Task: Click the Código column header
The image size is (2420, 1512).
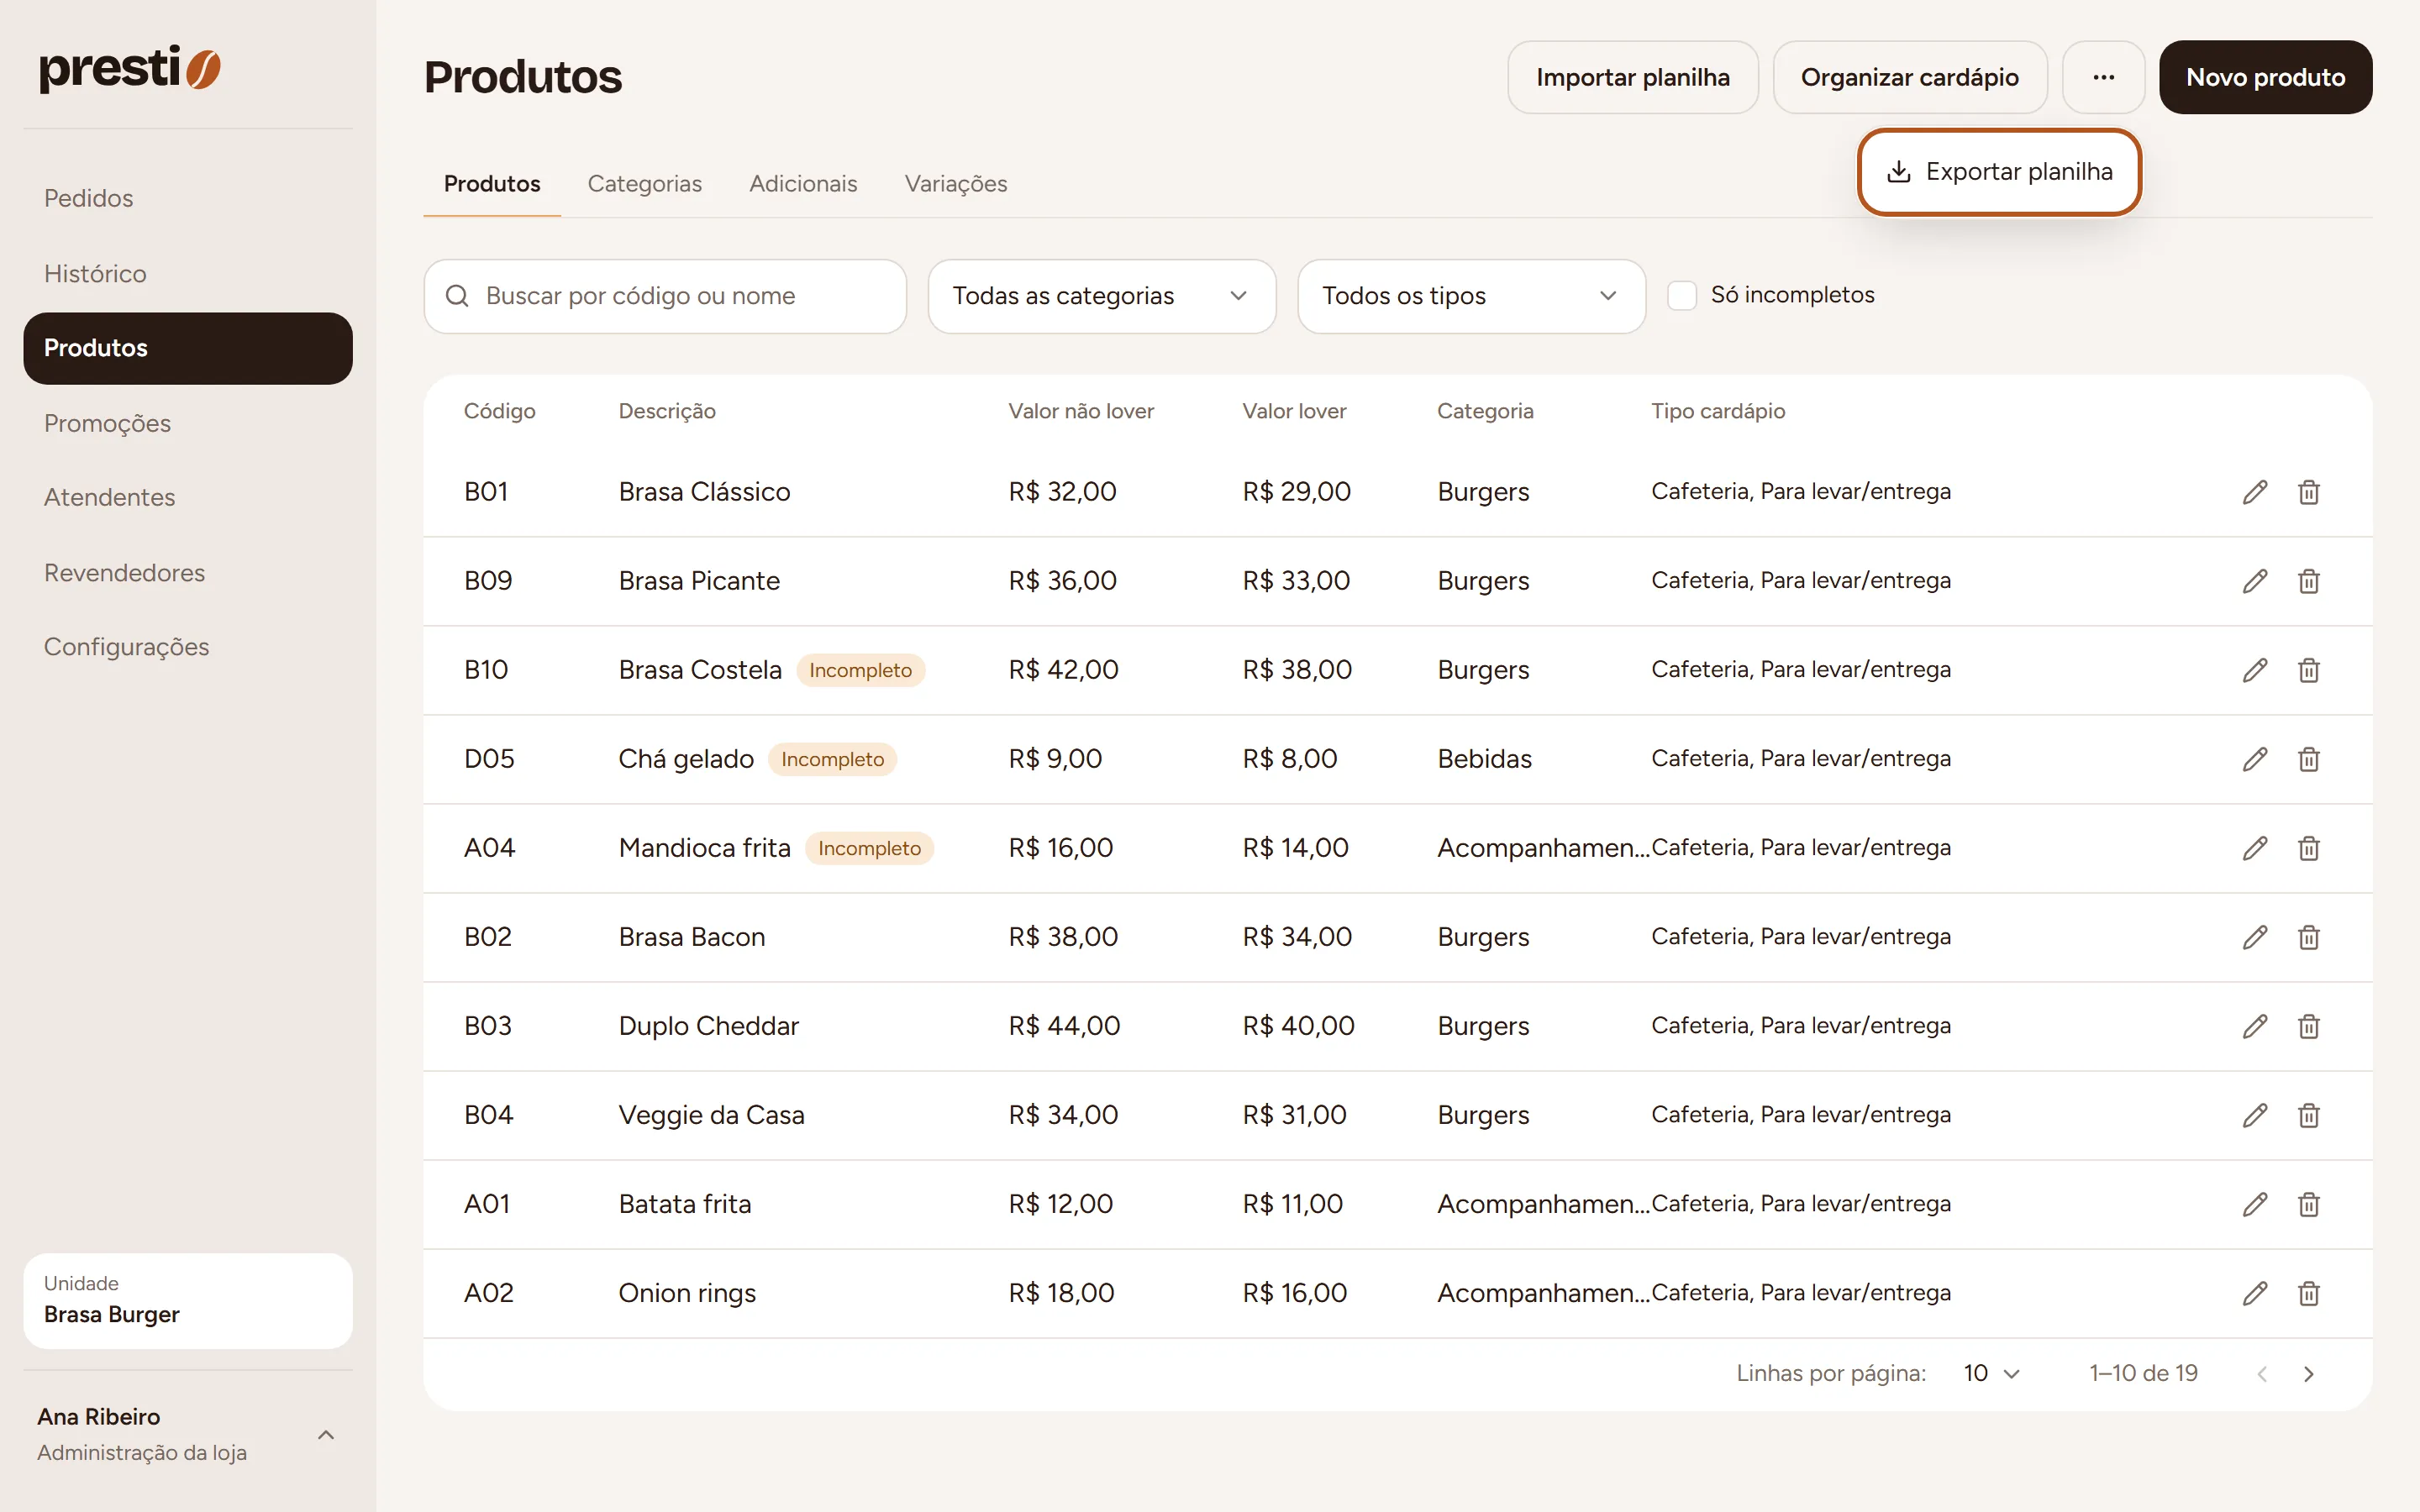Action: 499,411
